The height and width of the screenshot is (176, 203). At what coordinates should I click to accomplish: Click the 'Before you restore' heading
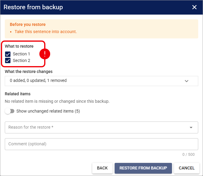click(28, 24)
